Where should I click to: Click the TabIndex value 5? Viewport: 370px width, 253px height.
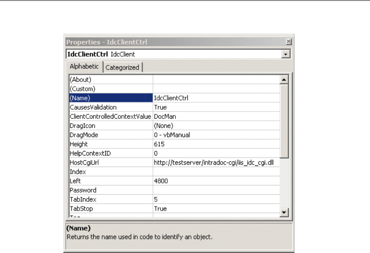(x=216, y=199)
